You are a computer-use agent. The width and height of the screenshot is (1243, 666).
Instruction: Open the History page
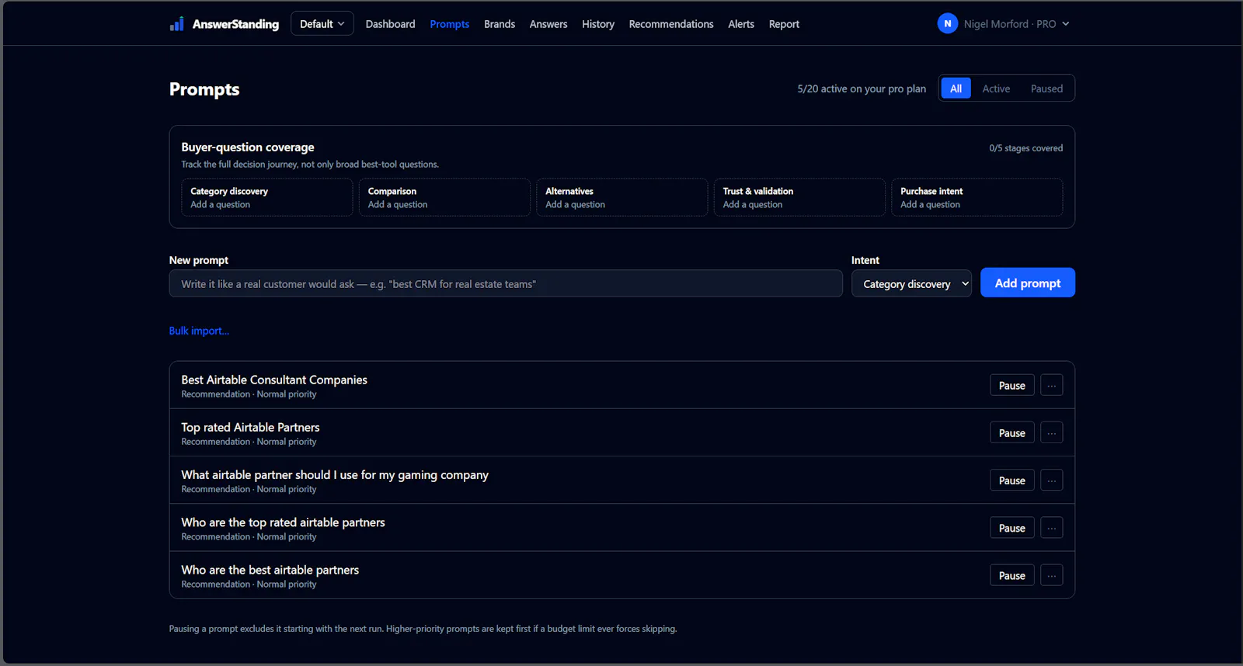598,24
